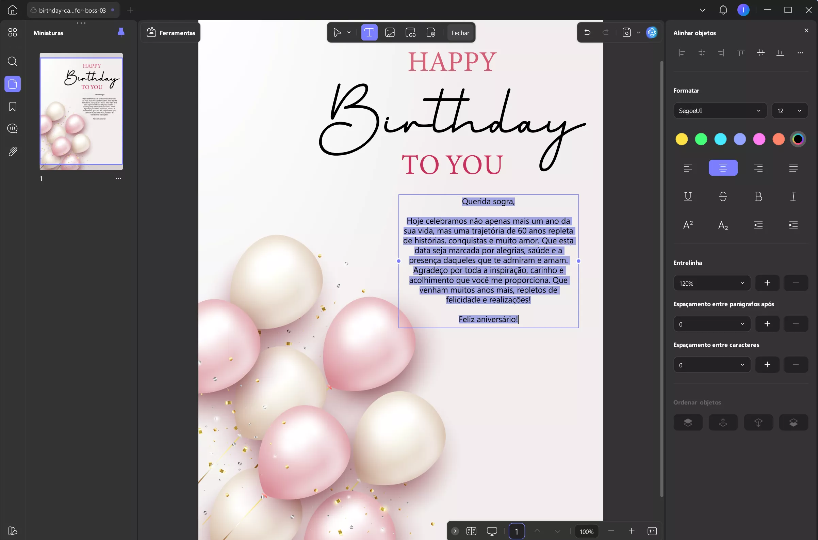Align objects to horizontal center
The height and width of the screenshot is (540, 818).
coord(702,53)
